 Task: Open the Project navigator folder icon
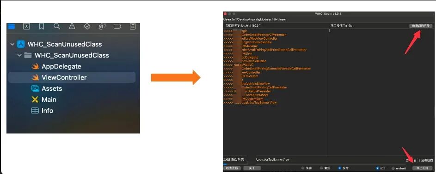(x=11, y=26)
